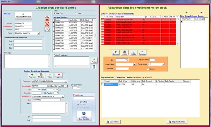The image size is (211, 127).
Task: Select dossier 1600000102 in the dossier list
Action: [x=74, y=25]
